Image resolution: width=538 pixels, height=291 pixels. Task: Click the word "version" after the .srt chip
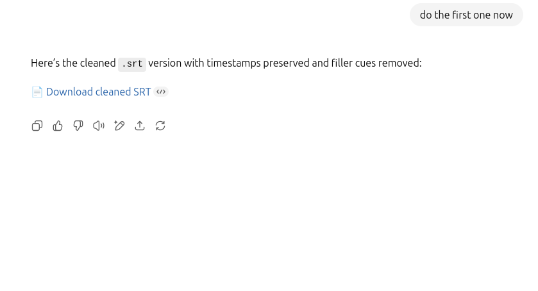(165, 63)
